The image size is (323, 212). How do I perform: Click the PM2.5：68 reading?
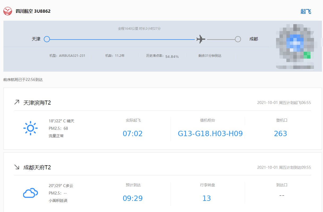(58, 128)
